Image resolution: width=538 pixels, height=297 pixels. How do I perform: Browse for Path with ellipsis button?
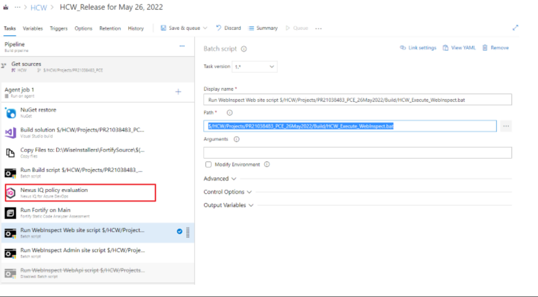(x=506, y=126)
